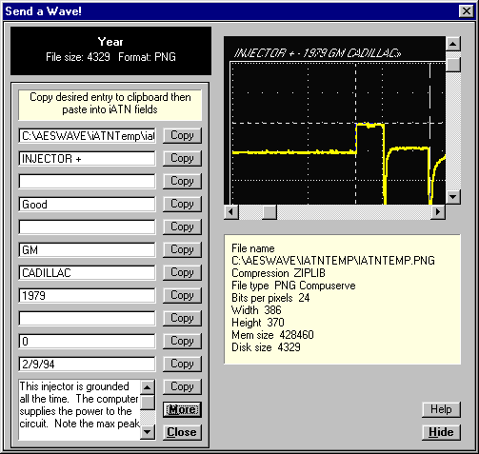
Task: Click the injector notes text box
Action: coord(79,409)
